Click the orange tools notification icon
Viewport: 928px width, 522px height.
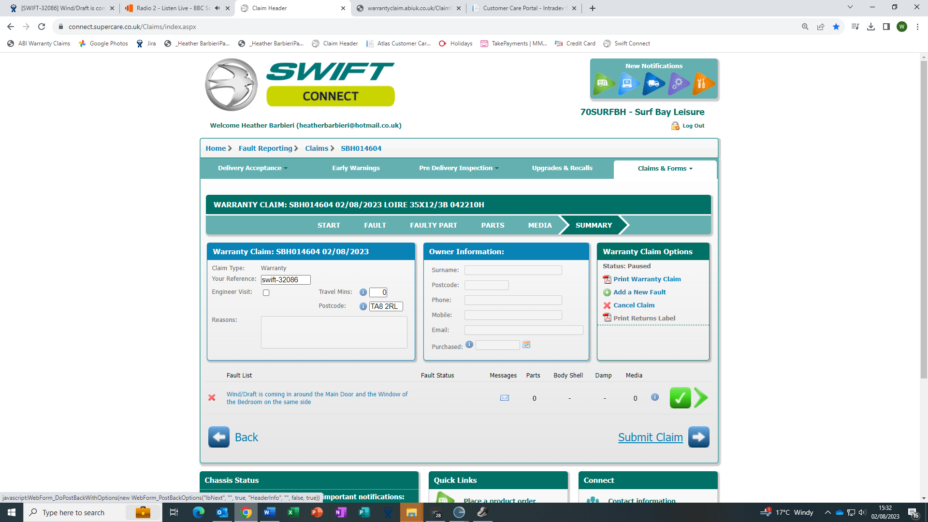point(703,83)
